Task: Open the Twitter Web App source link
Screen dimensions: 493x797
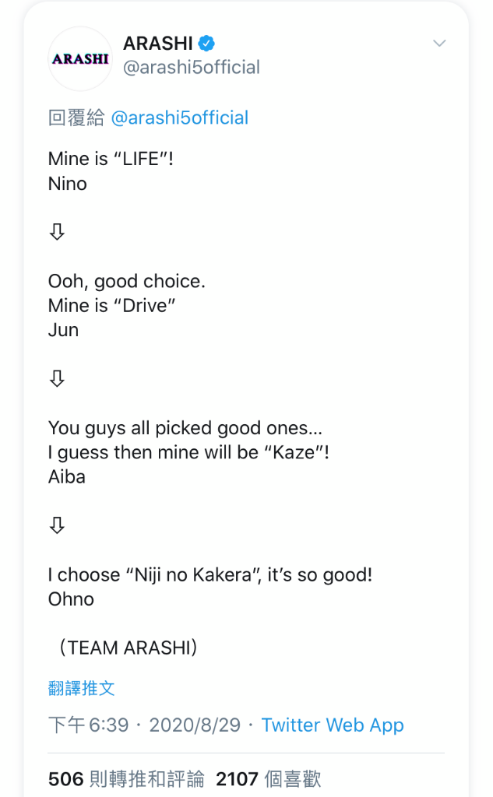Action: tap(333, 725)
